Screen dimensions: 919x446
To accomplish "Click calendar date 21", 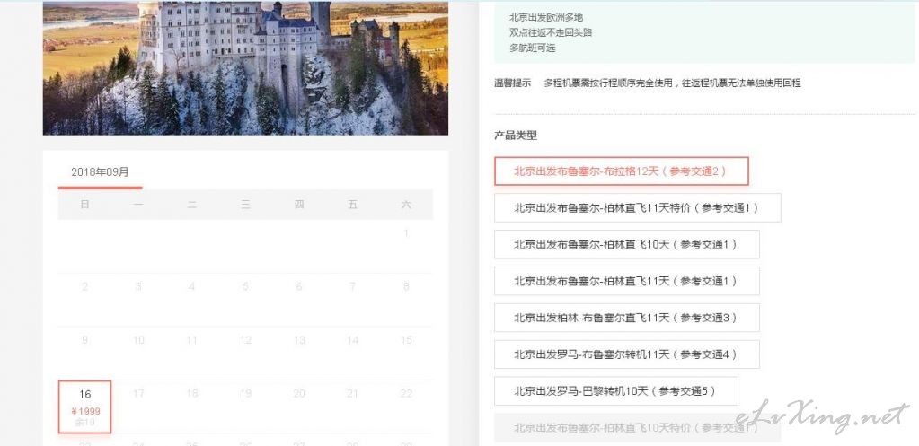I will click(x=352, y=394).
